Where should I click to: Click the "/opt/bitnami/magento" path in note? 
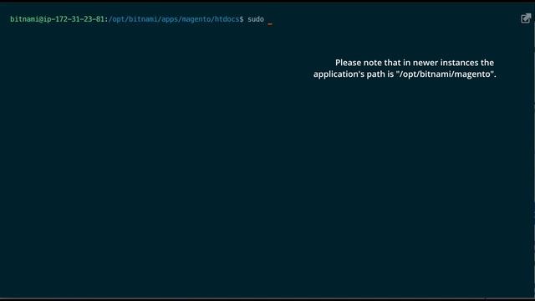tap(446, 74)
